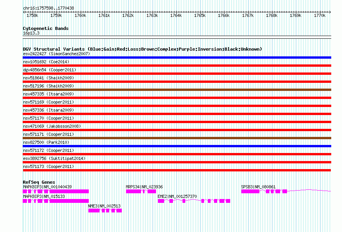Click the SPSB3|NM_080861 gene label
The width and height of the screenshot is (342, 232).
pos(258,187)
